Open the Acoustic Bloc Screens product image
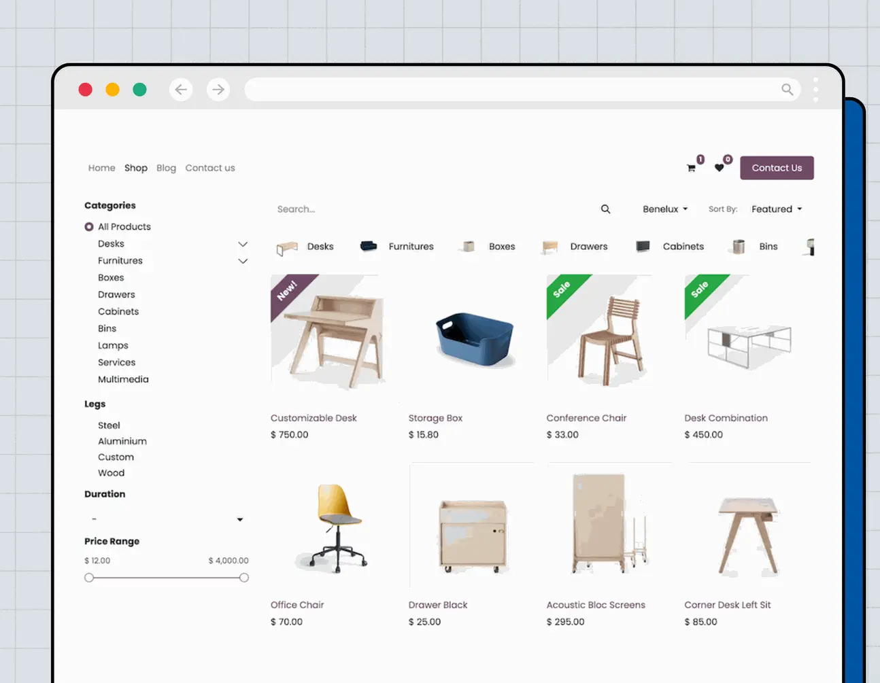This screenshot has height=683, width=880. coord(610,525)
